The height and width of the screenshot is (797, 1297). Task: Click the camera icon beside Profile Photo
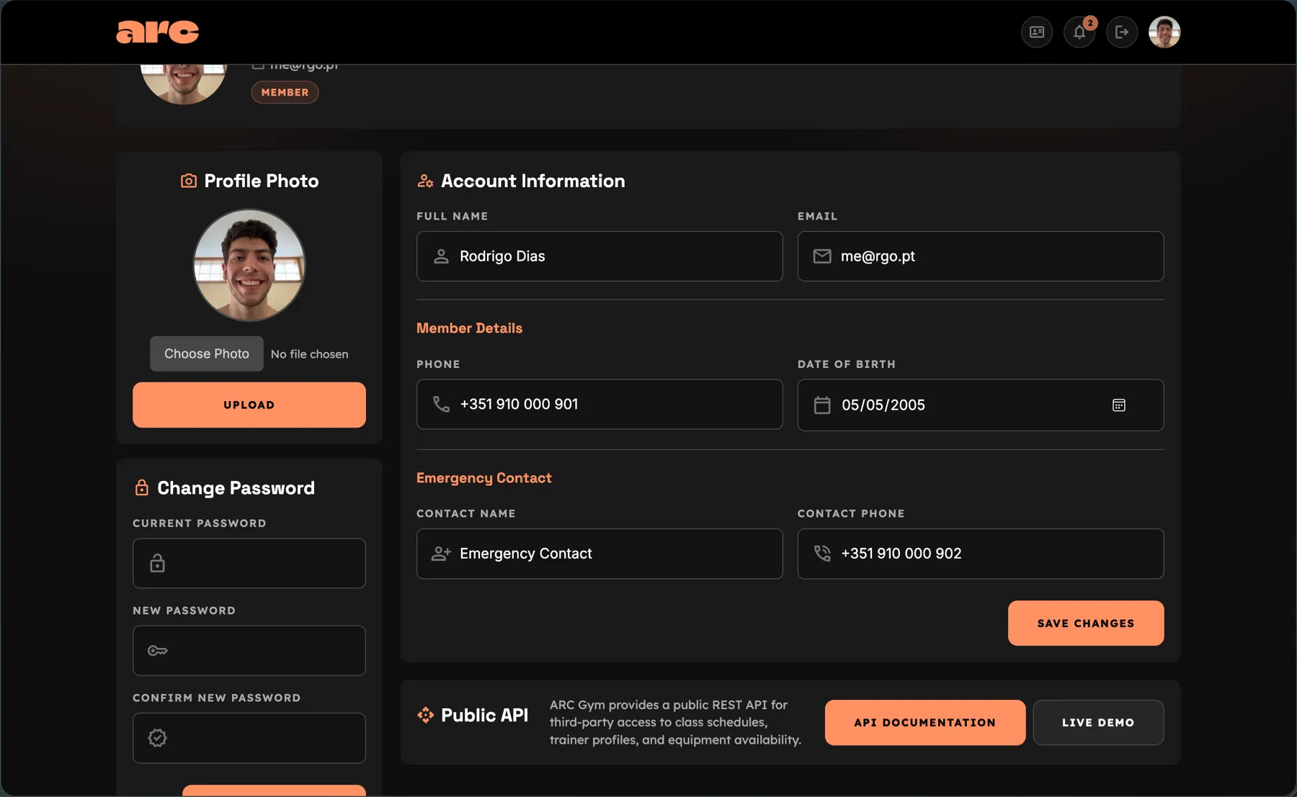[189, 181]
